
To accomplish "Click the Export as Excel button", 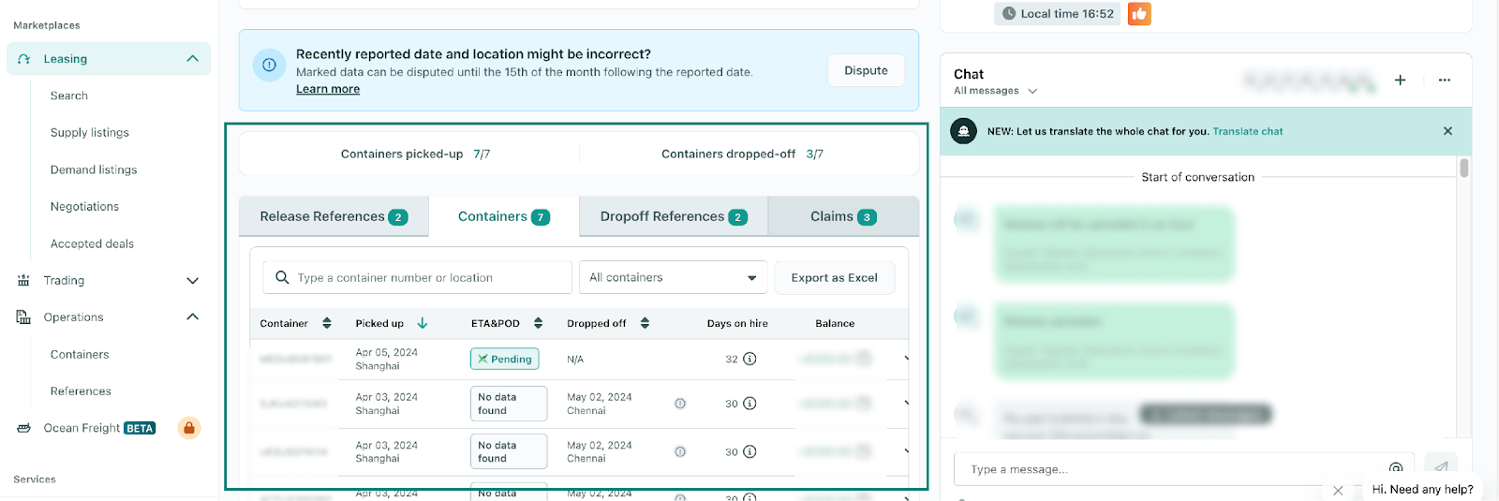I will pyautogui.click(x=834, y=278).
